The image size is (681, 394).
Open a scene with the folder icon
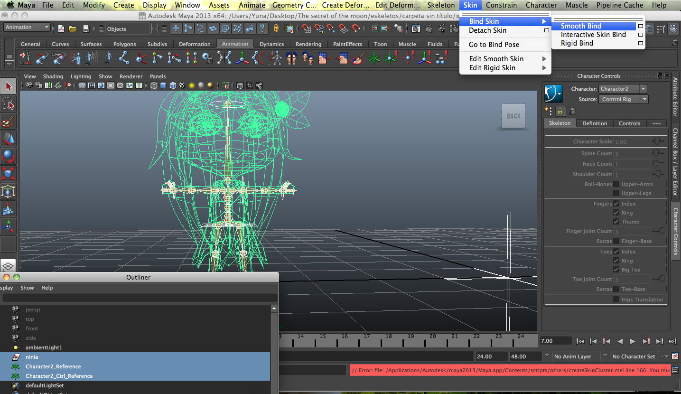[73, 28]
